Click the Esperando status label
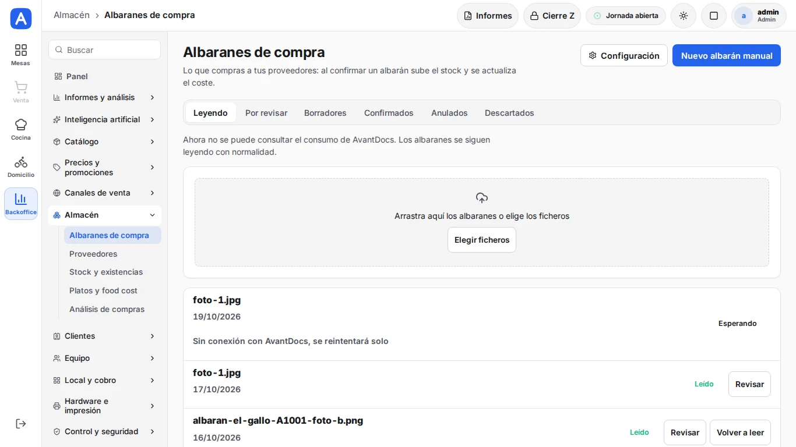The width and height of the screenshot is (796, 447). (x=737, y=324)
